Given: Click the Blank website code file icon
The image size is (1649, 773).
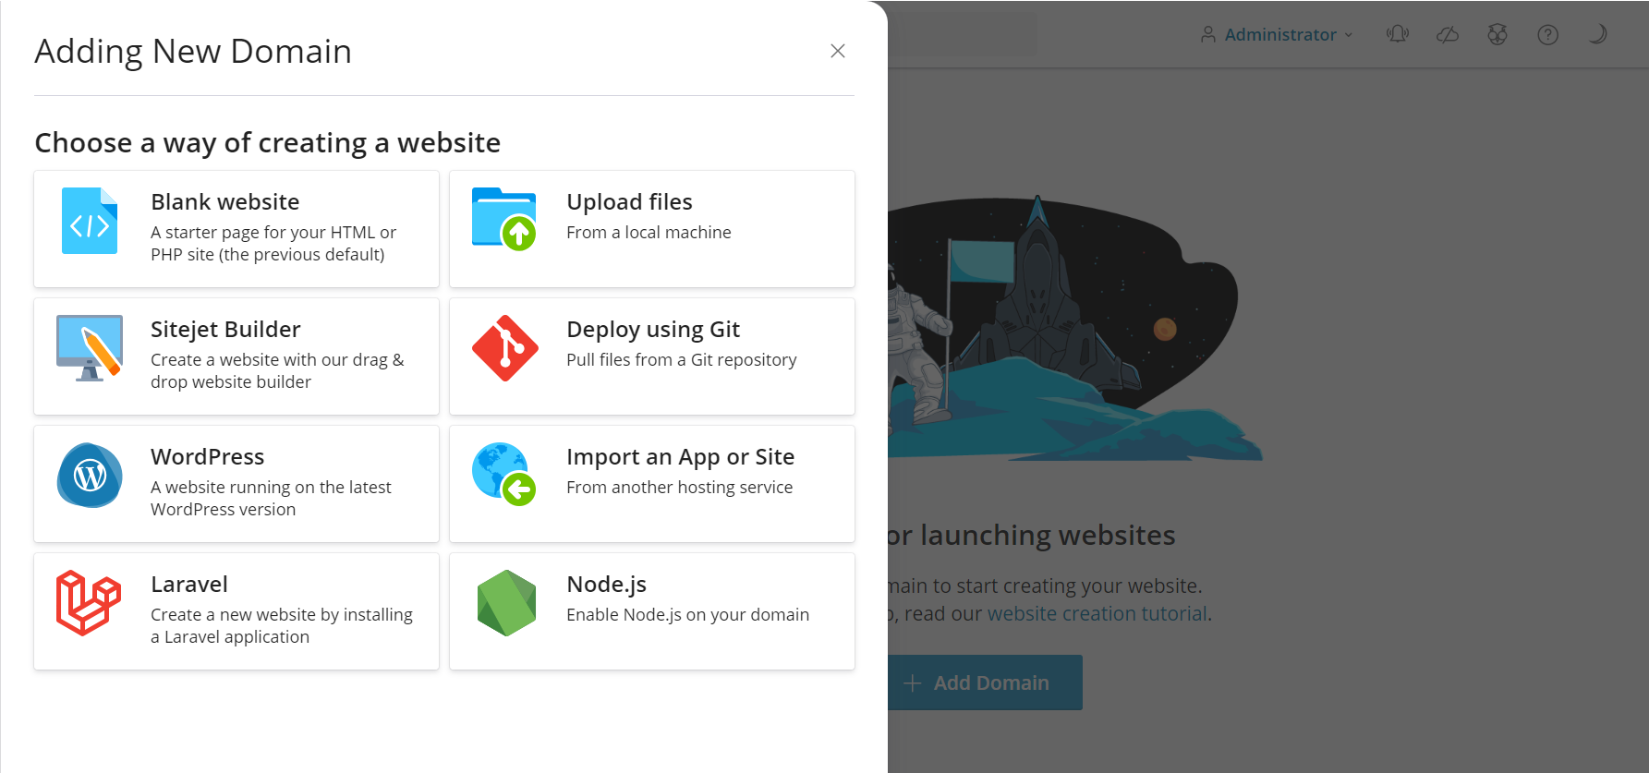Looking at the screenshot, I should pos(90,221).
